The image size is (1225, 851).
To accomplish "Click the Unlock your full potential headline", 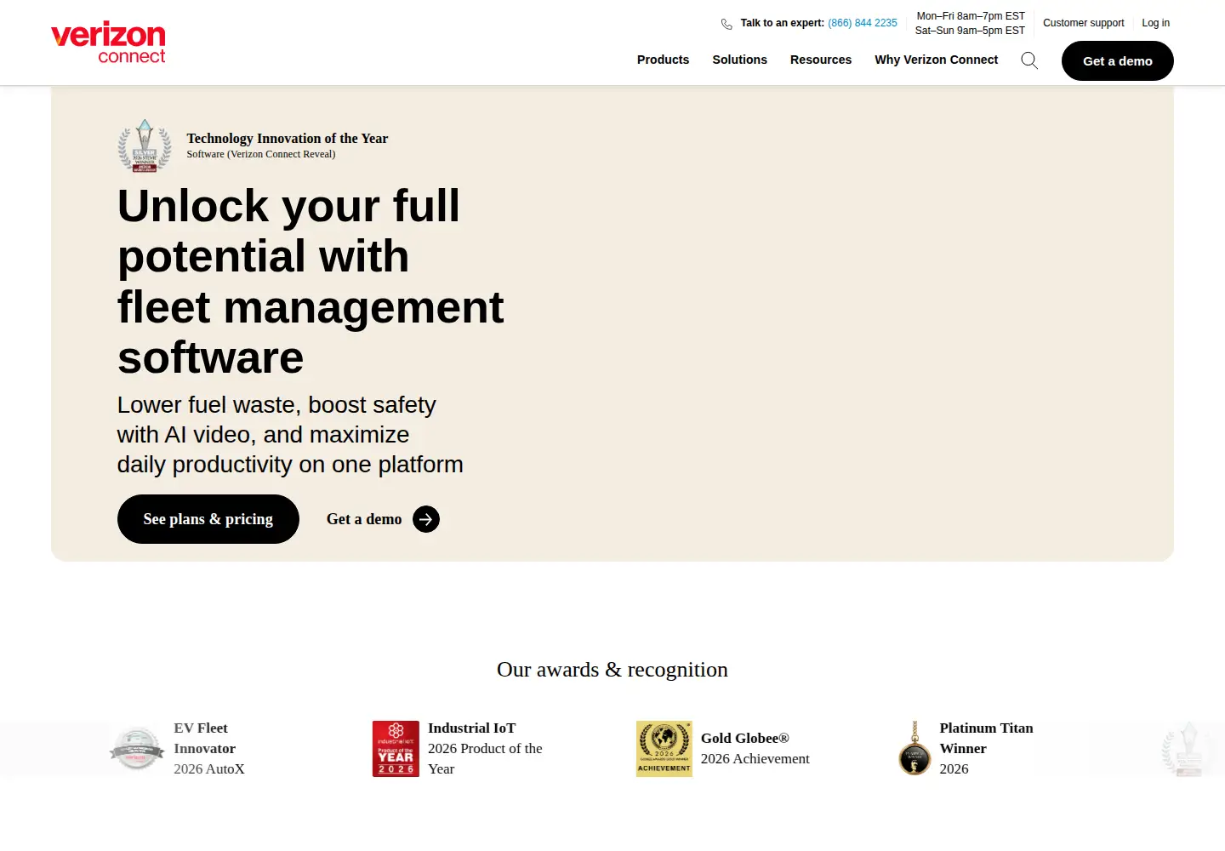I will pos(311,282).
